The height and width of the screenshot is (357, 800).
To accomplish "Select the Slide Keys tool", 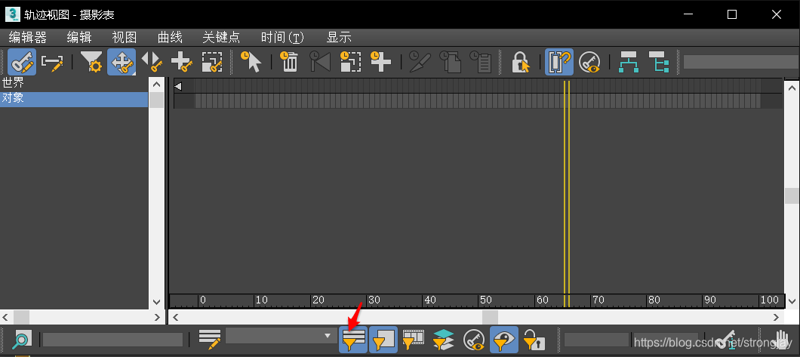I will coord(152,62).
